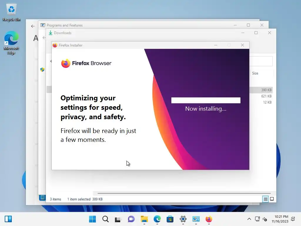Click the installation progress bar
The height and width of the screenshot is (226, 301).
(x=206, y=100)
